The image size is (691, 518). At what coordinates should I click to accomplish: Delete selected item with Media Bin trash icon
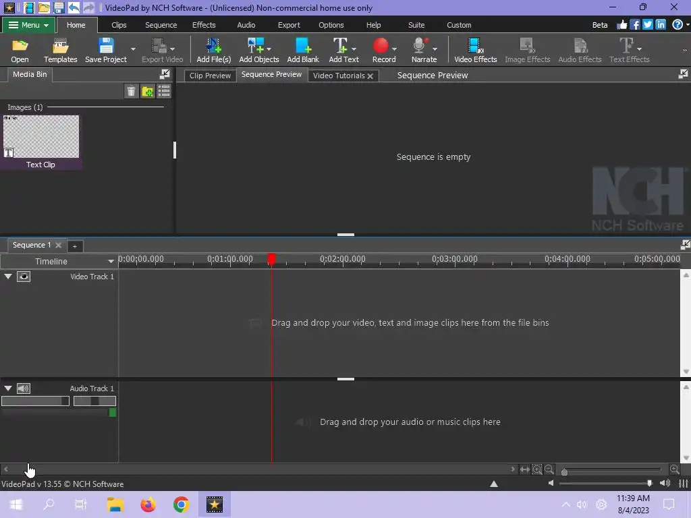click(x=131, y=91)
